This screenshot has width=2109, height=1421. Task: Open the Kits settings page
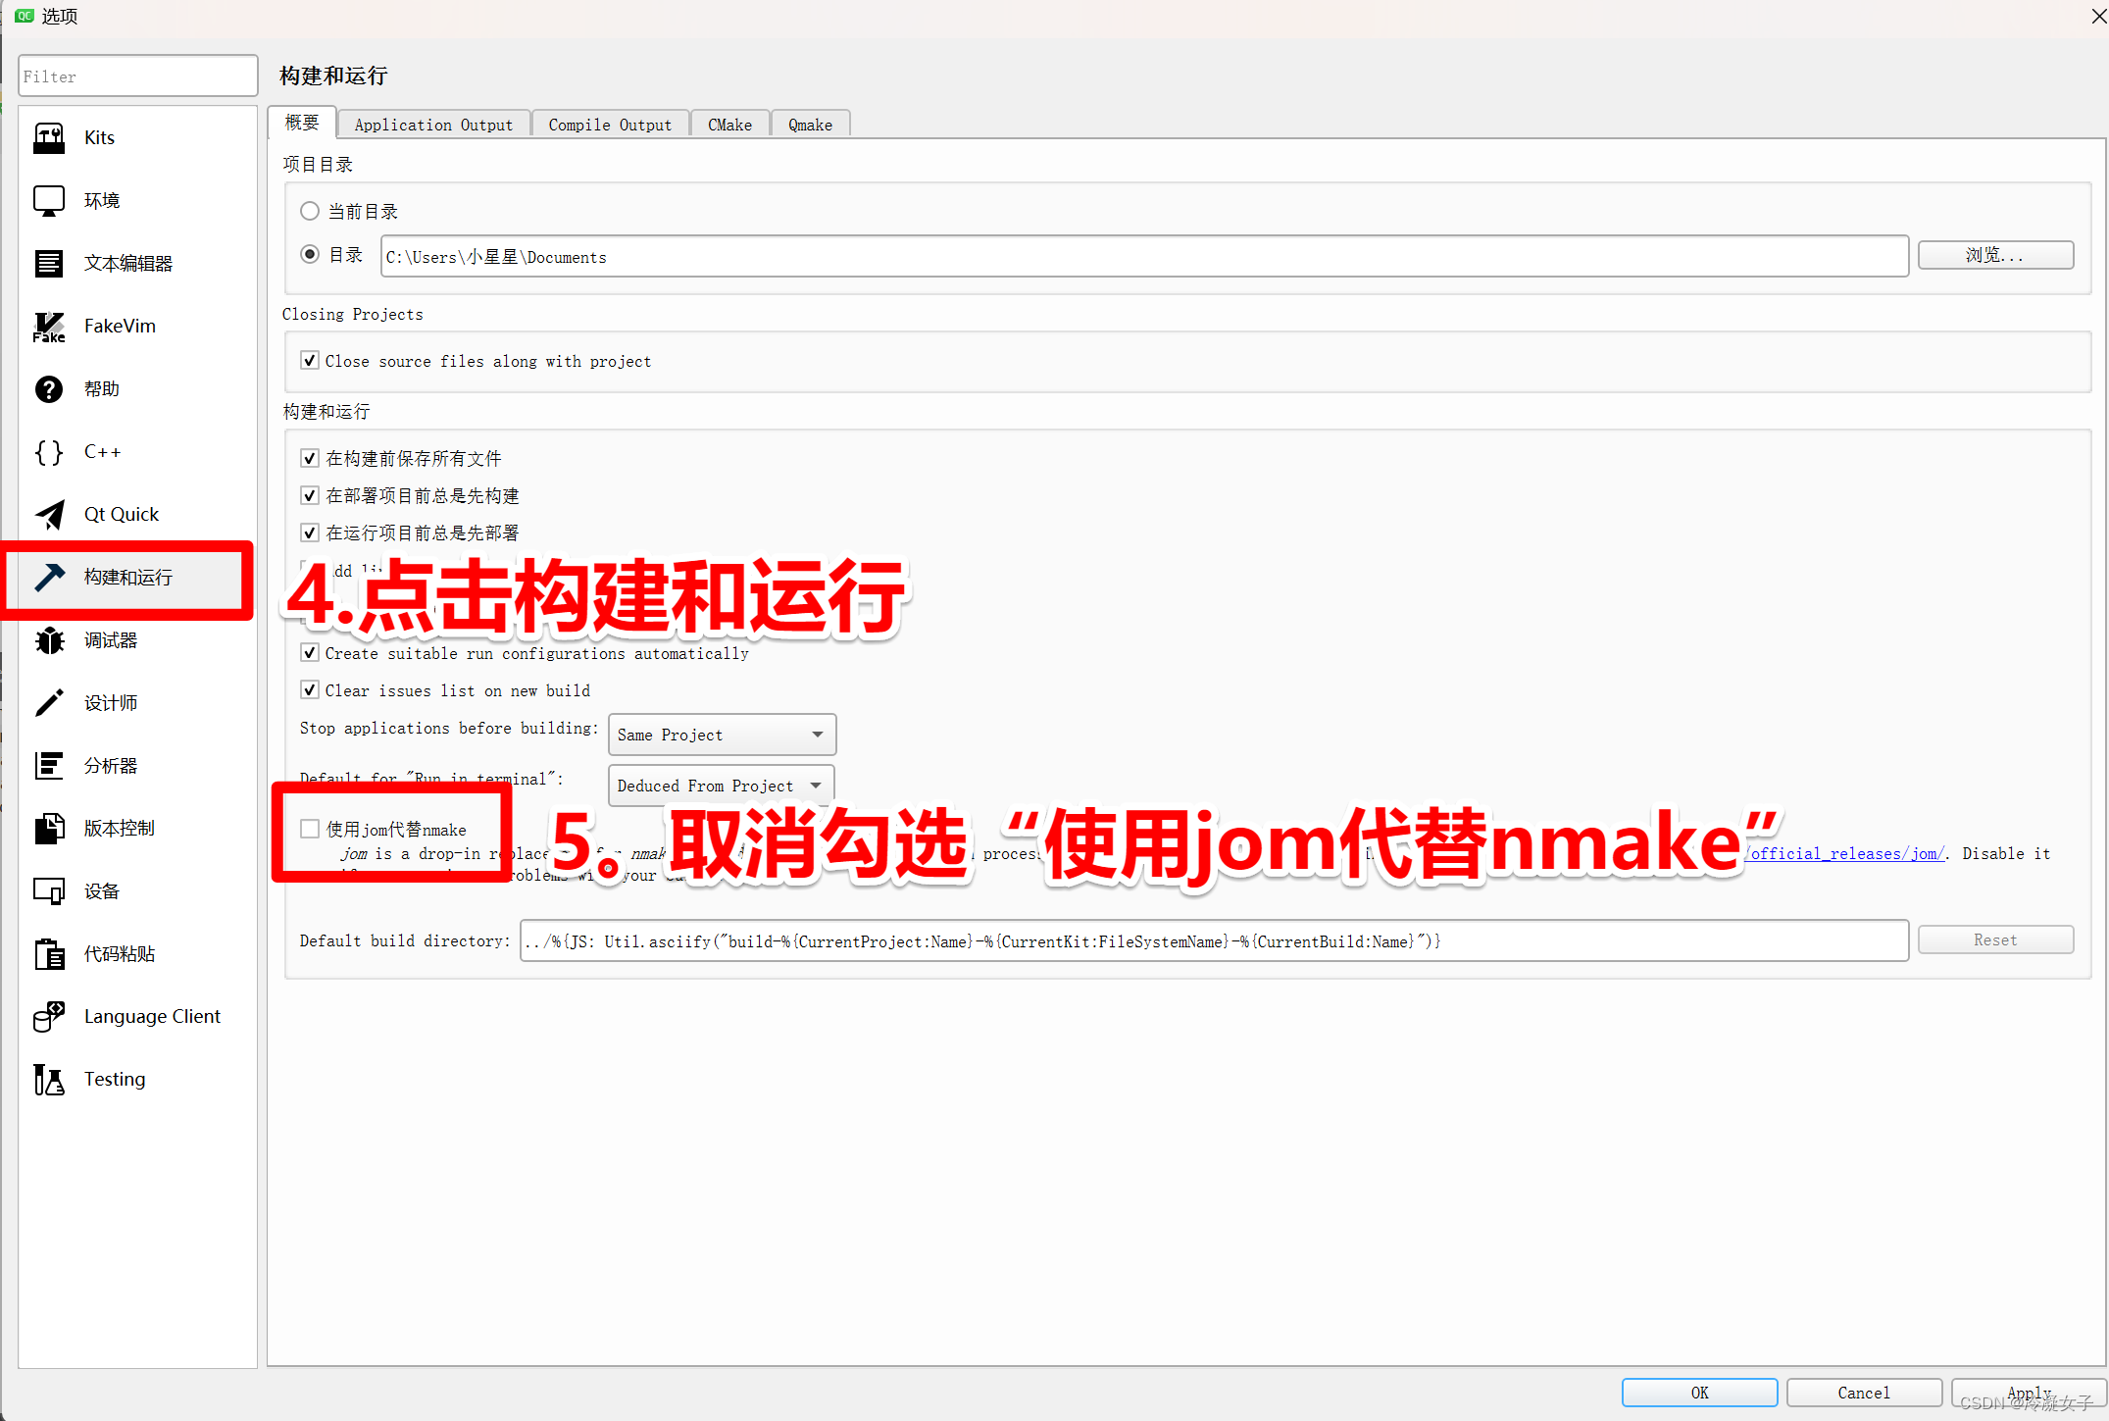tap(98, 137)
